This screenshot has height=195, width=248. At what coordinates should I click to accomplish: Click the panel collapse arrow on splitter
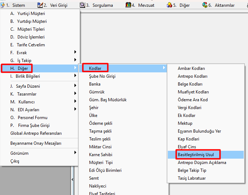coord(73,180)
